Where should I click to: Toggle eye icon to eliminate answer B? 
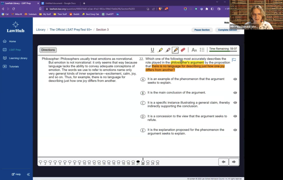coord(235,93)
